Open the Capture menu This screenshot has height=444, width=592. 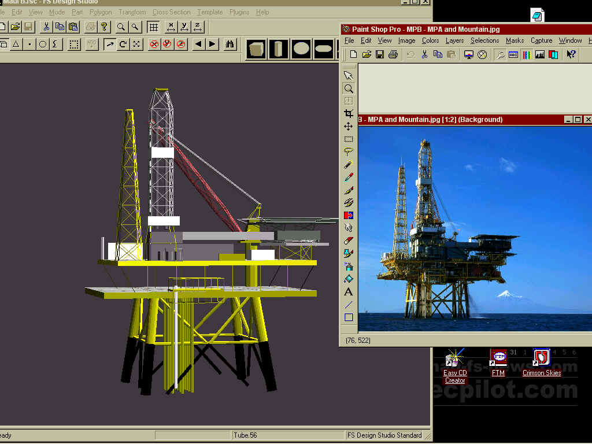[x=541, y=40]
